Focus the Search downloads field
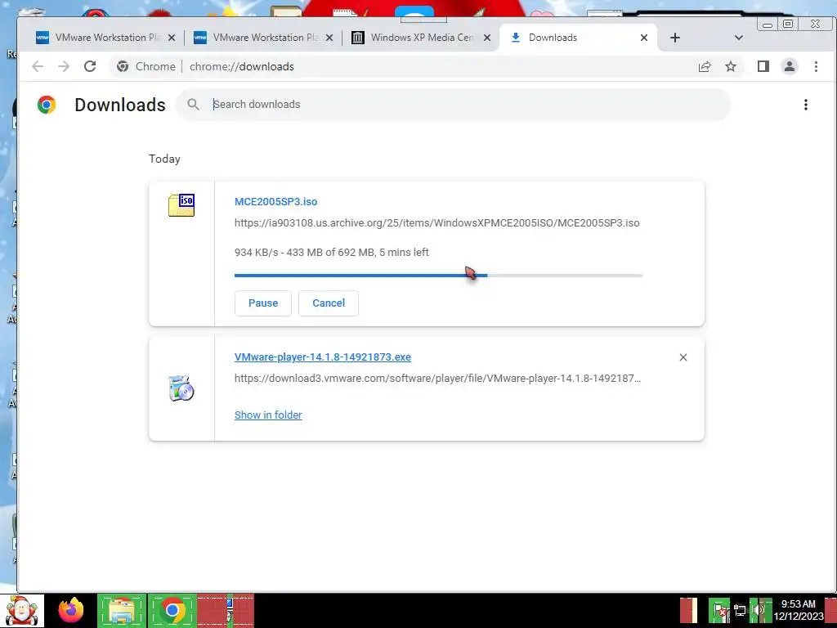 tap(453, 105)
